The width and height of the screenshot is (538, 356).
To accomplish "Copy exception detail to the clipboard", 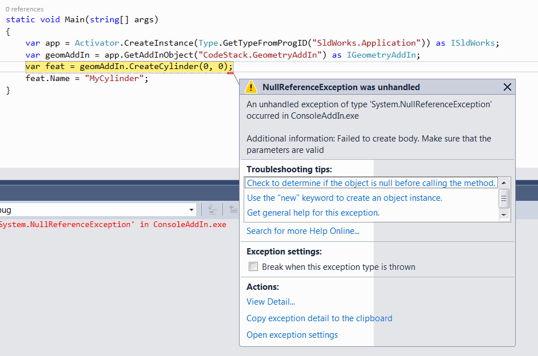I will tap(319, 318).
